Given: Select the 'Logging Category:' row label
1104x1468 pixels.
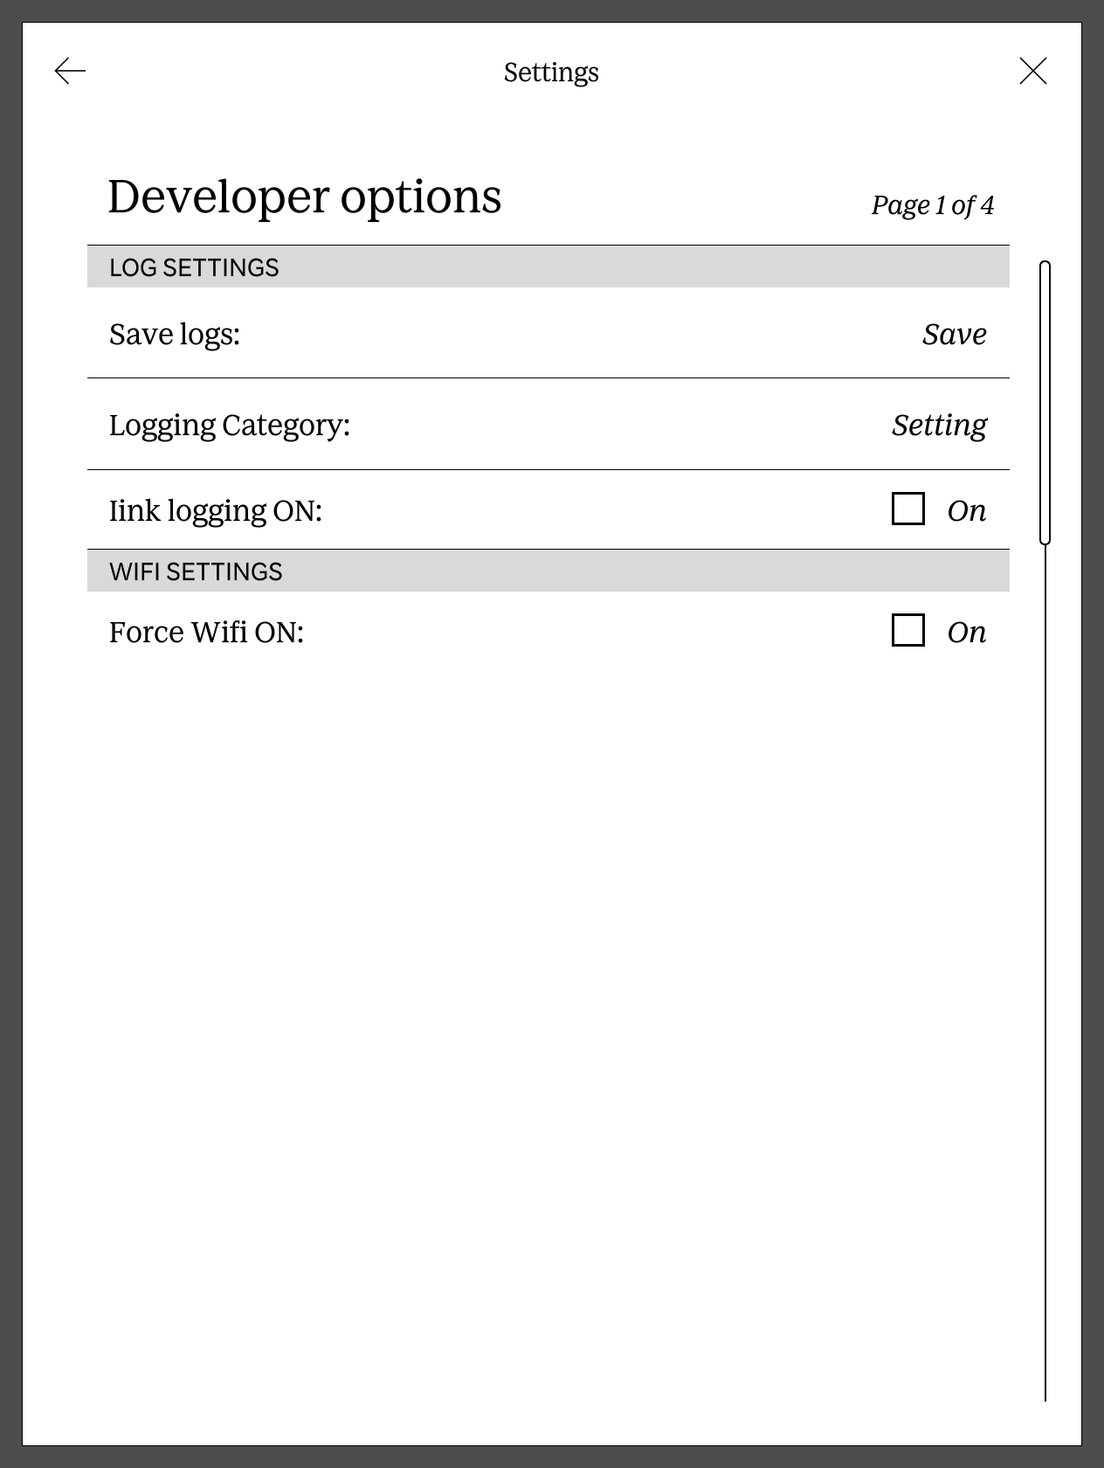Looking at the screenshot, I should coord(229,425).
